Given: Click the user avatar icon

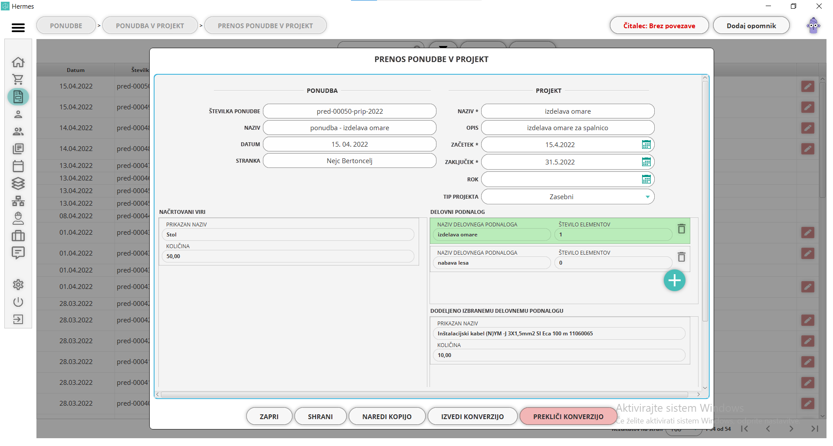Looking at the screenshot, I should coord(813,26).
